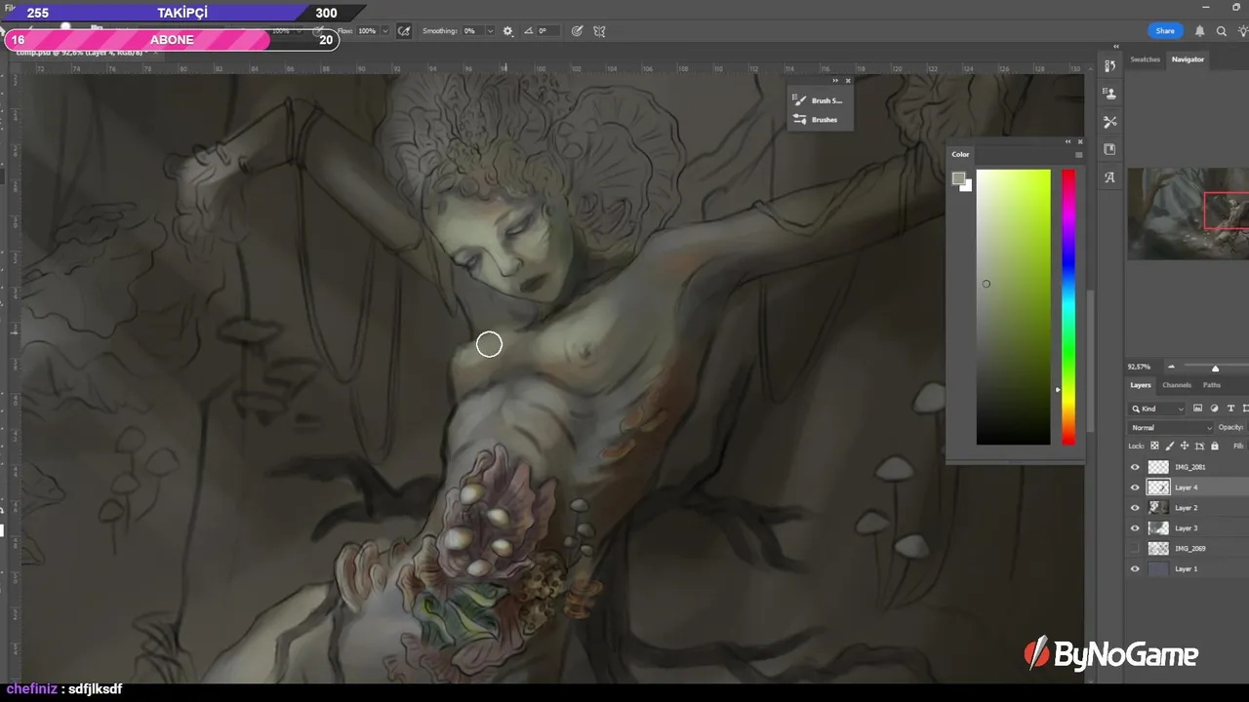Open the History panel icon
Viewport: 1249px width, 702px height.
1109,65
